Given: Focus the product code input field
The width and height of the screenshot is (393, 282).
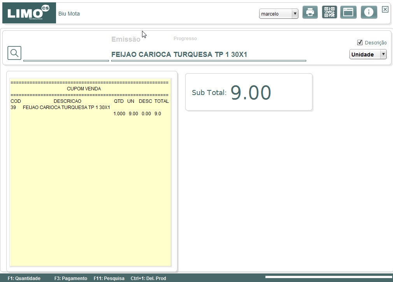Looking at the screenshot, I should click(66, 55).
